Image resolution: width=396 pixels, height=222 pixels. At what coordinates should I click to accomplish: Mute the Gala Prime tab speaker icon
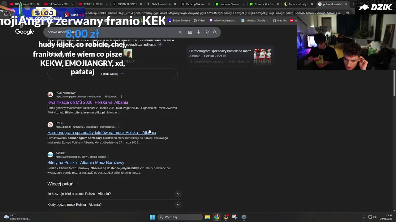[x=170, y=4]
